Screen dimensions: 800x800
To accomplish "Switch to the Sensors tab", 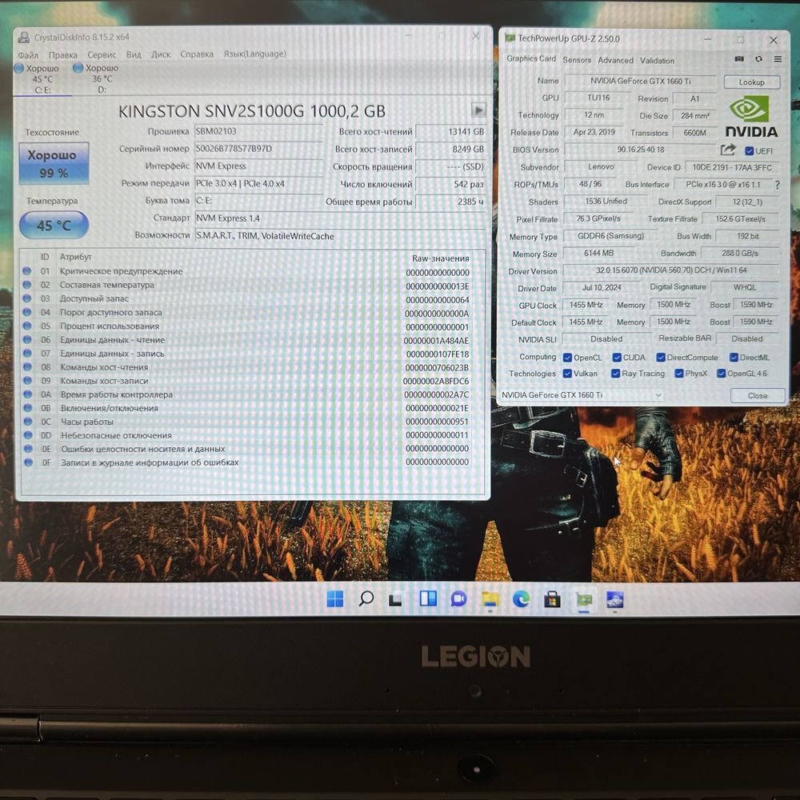I will point(577,60).
